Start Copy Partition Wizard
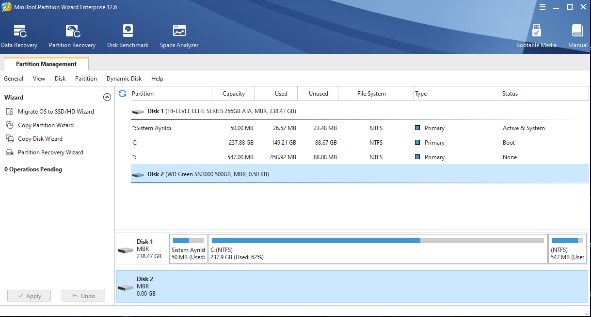591x317 pixels. pyautogui.click(x=46, y=125)
